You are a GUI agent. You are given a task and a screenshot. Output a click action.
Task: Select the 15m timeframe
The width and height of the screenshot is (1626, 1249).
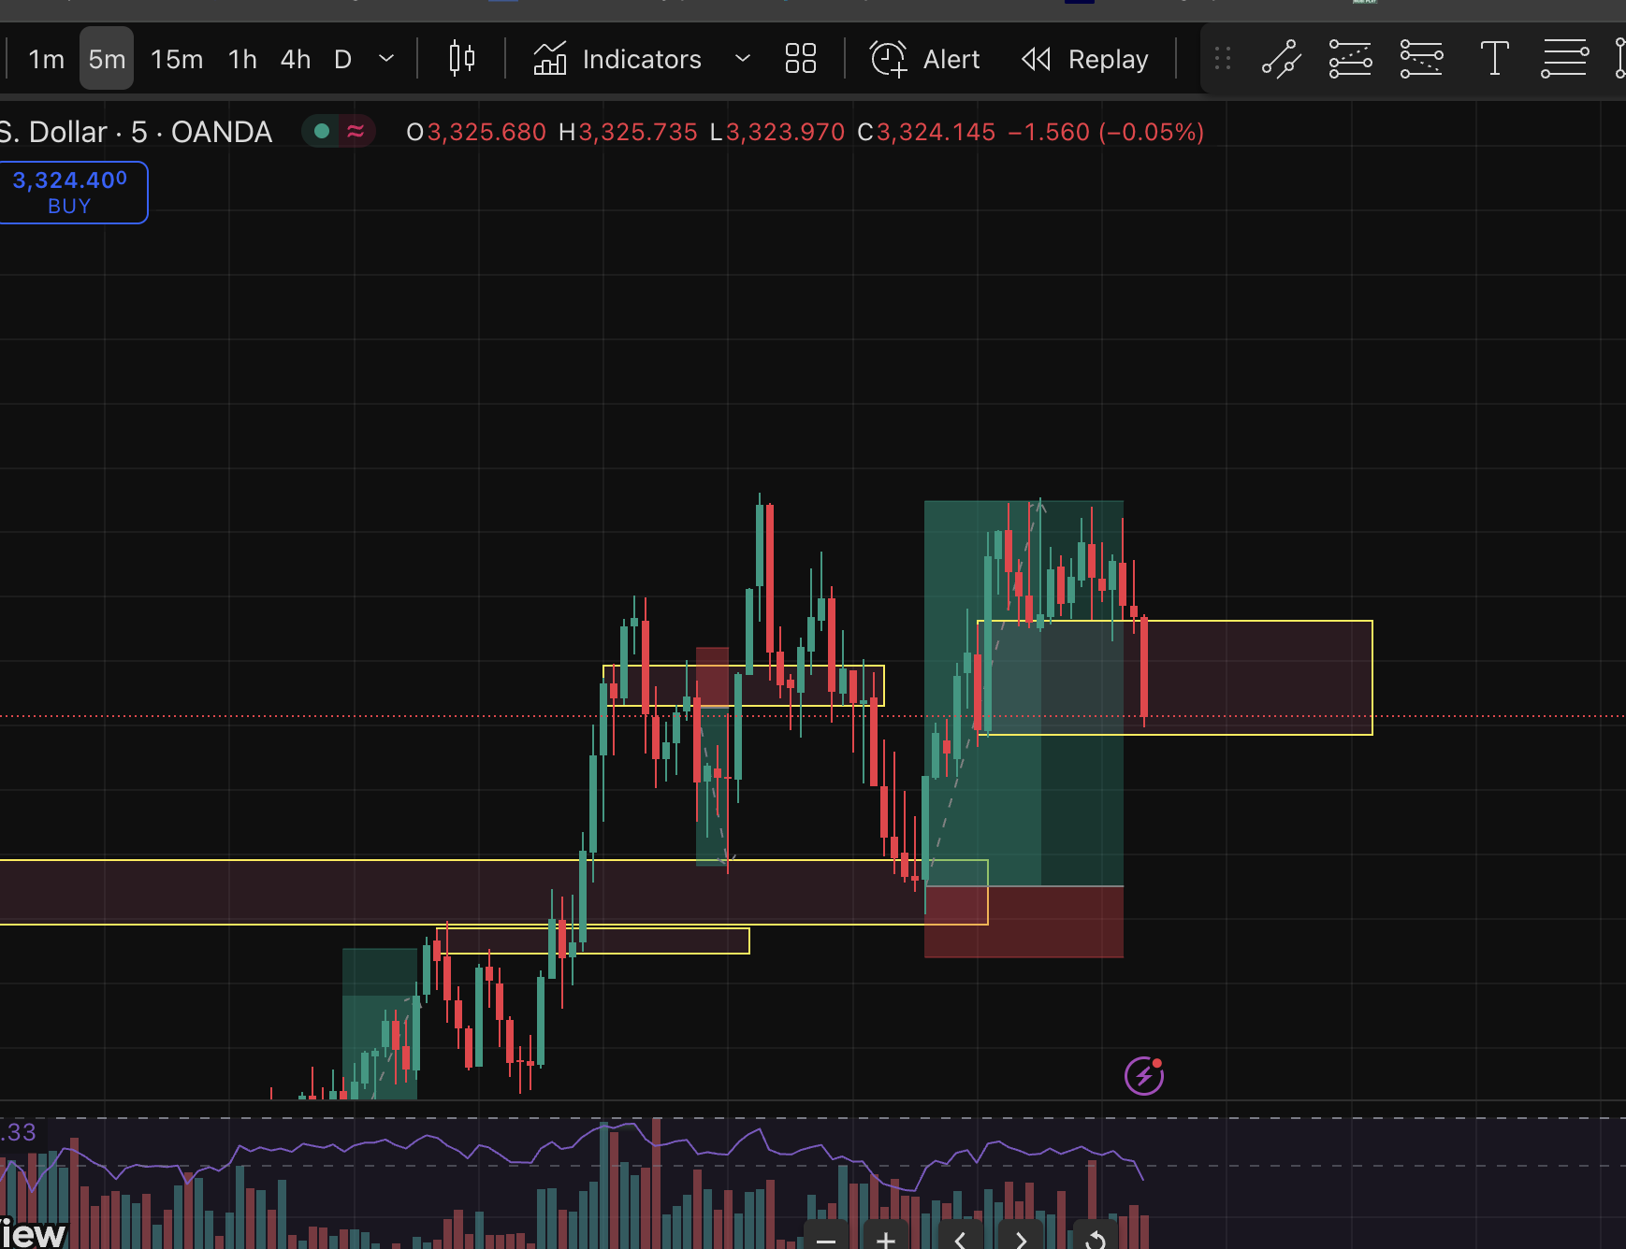pyautogui.click(x=177, y=59)
